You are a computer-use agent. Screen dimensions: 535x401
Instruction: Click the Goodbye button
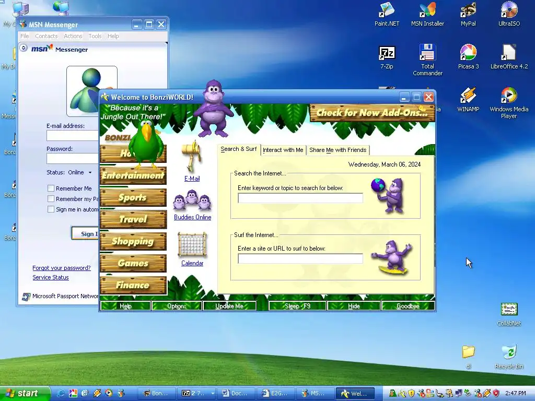click(x=408, y=306)
